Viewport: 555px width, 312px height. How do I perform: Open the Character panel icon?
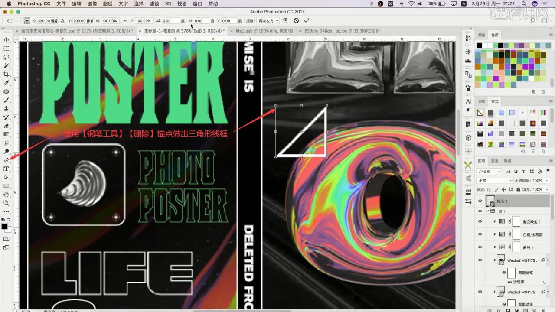(x=468, y=101)
